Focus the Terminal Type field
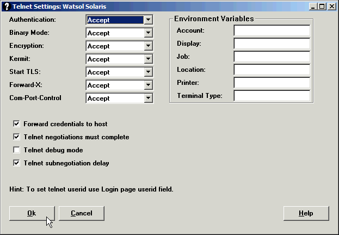Screen dimensions: 339x235 point(272,96)
